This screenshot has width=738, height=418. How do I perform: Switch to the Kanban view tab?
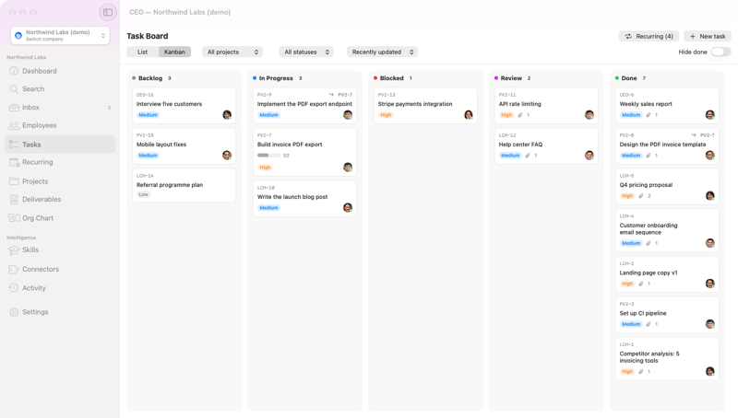click(x=174, y=52)
